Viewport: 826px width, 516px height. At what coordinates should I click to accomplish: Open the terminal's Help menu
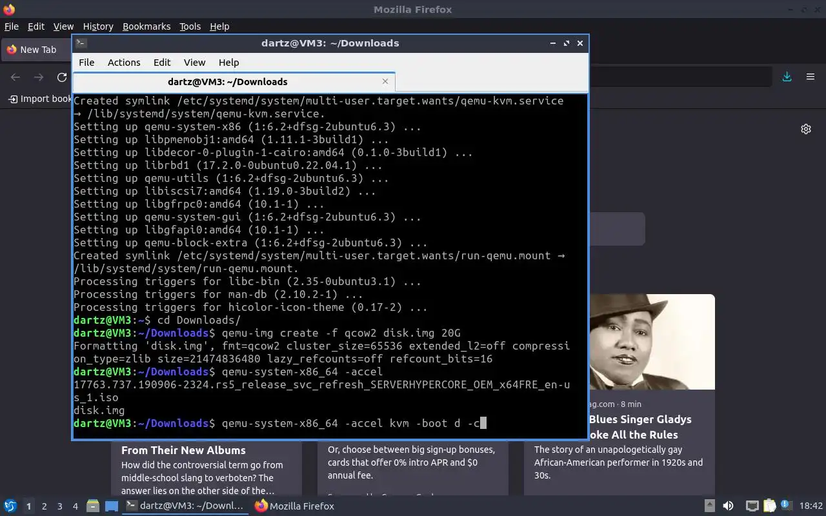tap(228, 63)
